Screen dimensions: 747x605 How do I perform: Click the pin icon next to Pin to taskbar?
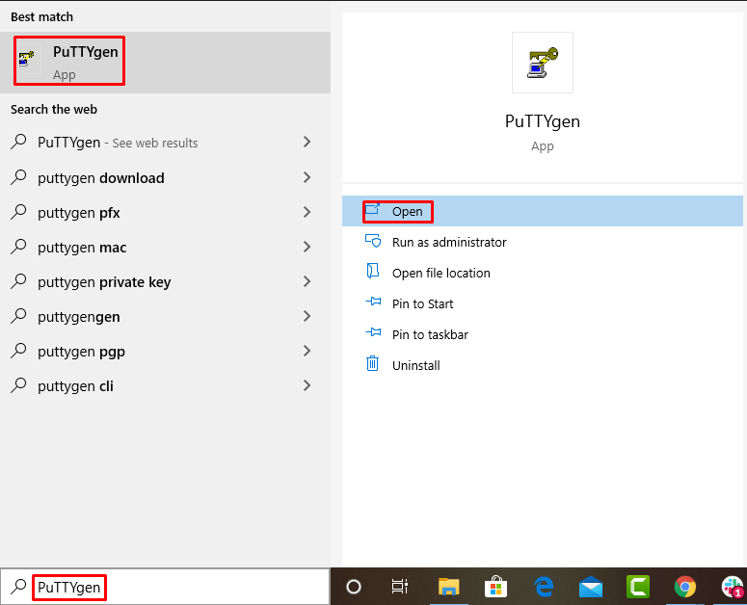(x=373, y=332)
